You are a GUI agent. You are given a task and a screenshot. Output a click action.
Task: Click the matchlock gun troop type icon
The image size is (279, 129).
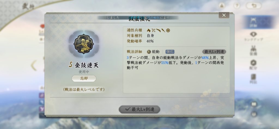[x=159, y=31]
